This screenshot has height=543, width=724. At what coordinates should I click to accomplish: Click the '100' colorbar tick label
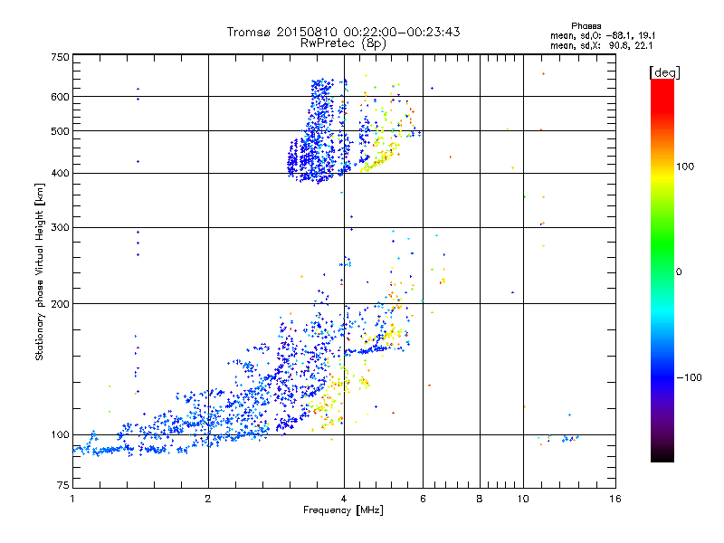(685, 167)
